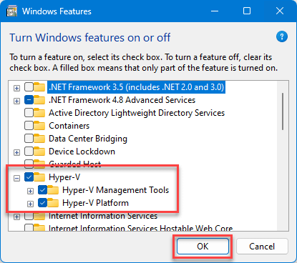This screenshot has height=263, width=297.
Task: Click the Windows Features title bar icon
Action: [x=11, y=11]
